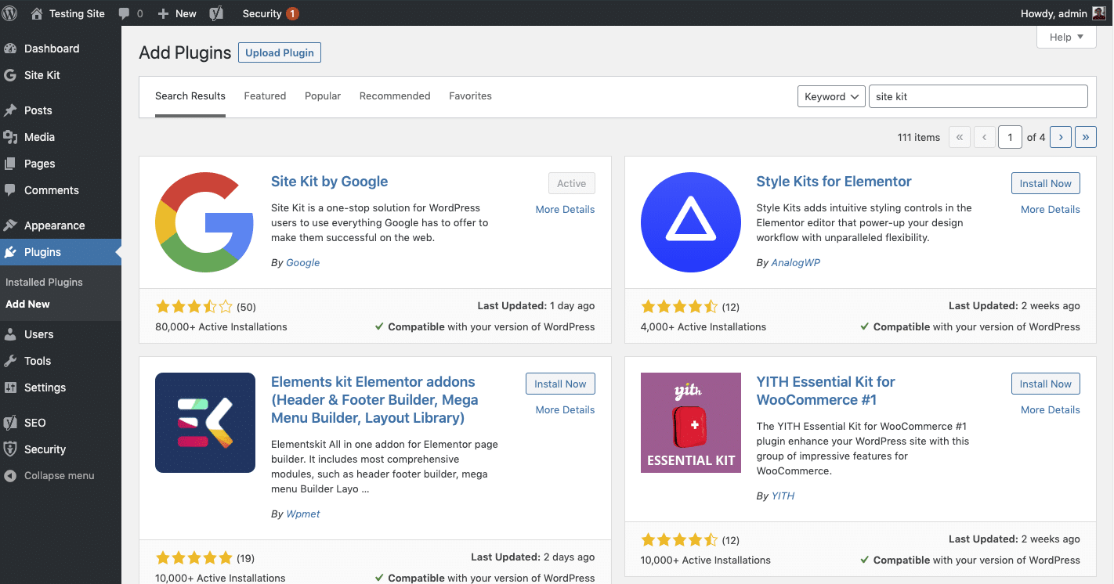1114x584 pixels.
Task: Click the Settings sliders icon
Action: point(10,388)
